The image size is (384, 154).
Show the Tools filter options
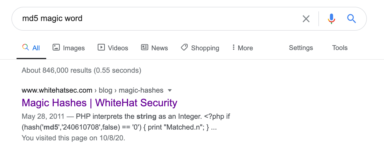[340, 48]
